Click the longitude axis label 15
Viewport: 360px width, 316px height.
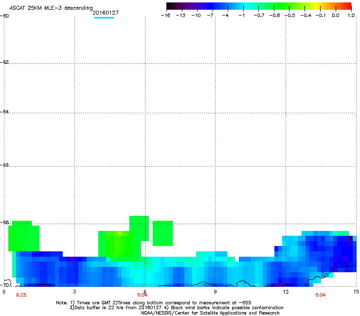(356, 292)
